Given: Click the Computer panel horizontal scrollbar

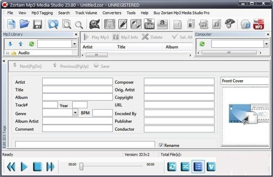Looking at the screenshot, I should (229, 53).
